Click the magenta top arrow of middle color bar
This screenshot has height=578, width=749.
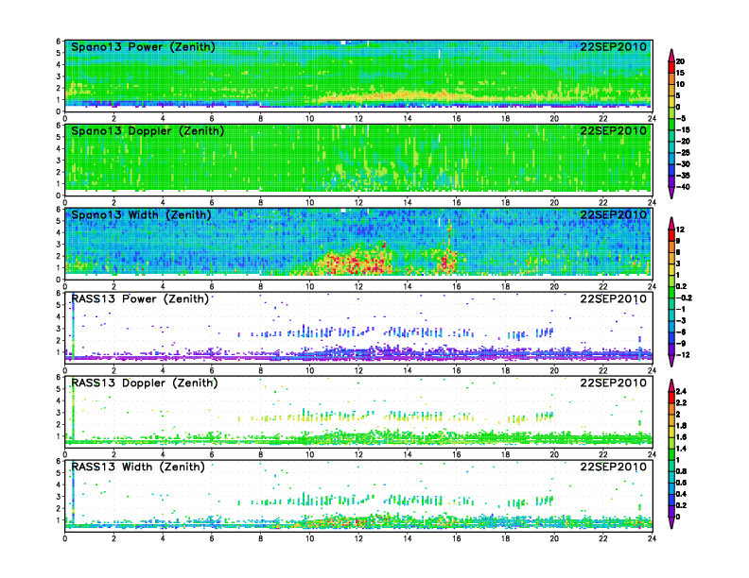(671, 223)
